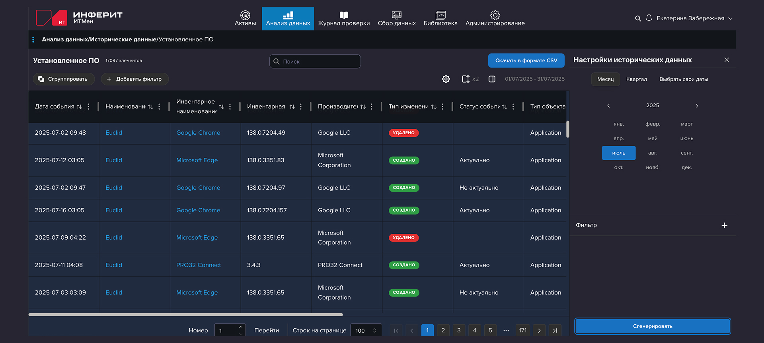764x343 pixels.
Task: Expand the Екатерина Забережная user menu
Action: click(x=694, y=18)
